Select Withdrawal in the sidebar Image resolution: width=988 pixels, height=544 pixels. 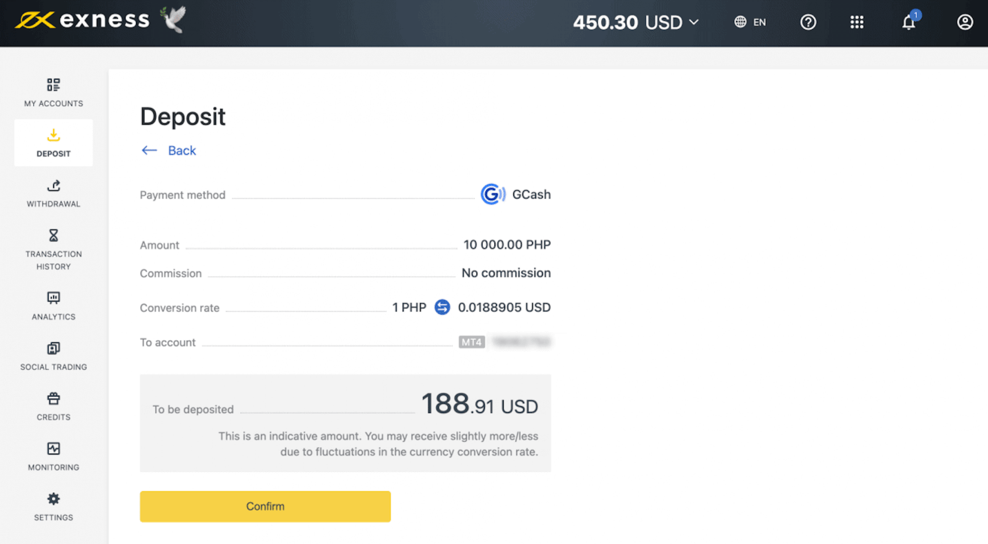54,193
